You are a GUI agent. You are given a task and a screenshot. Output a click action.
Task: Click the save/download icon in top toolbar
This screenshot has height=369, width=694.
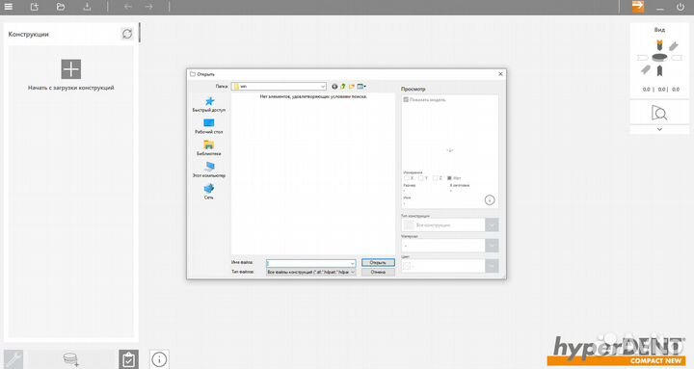87,7
